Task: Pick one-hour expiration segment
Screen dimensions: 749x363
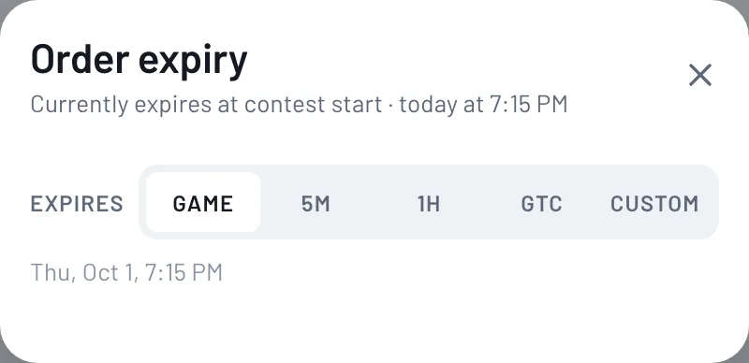Action: (429, 202)
